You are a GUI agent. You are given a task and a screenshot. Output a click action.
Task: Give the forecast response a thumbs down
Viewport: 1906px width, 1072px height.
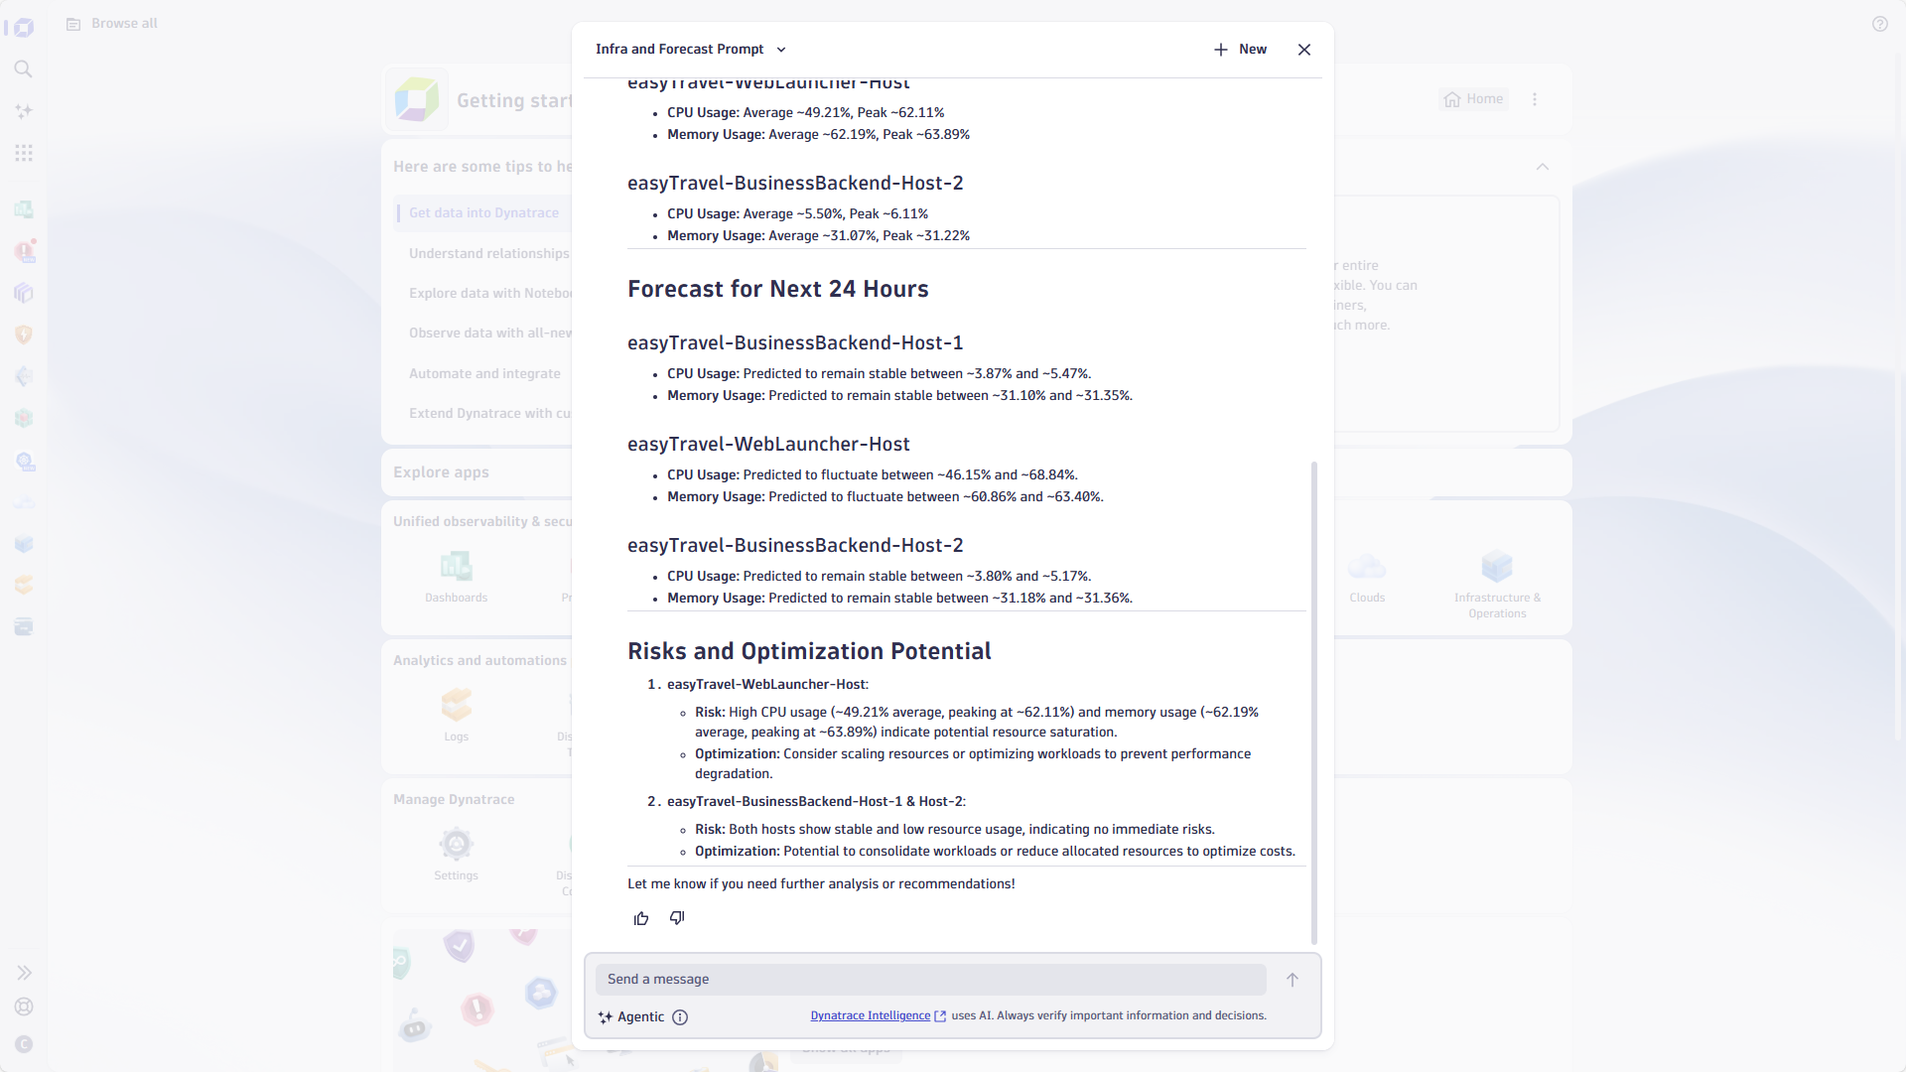pyautogui.click(x=676, y=918)
